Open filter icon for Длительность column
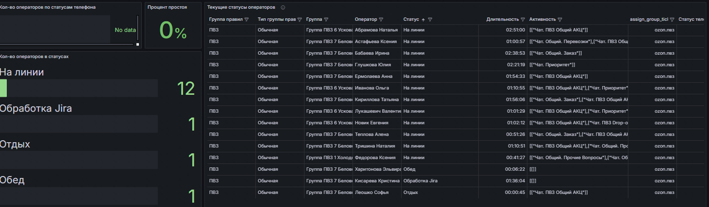The height and width of the screenshot is (207, 709). [x=523, y=19]
